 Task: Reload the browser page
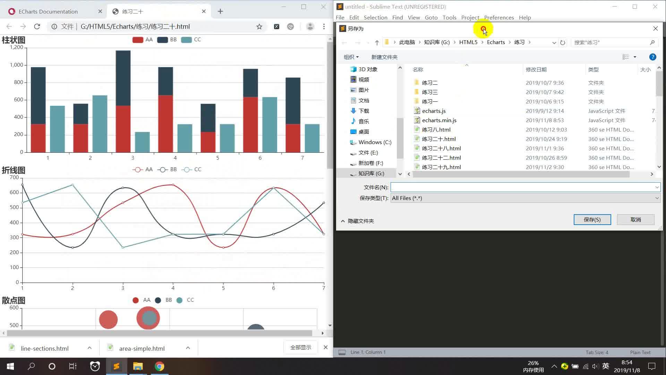point(37,27)
